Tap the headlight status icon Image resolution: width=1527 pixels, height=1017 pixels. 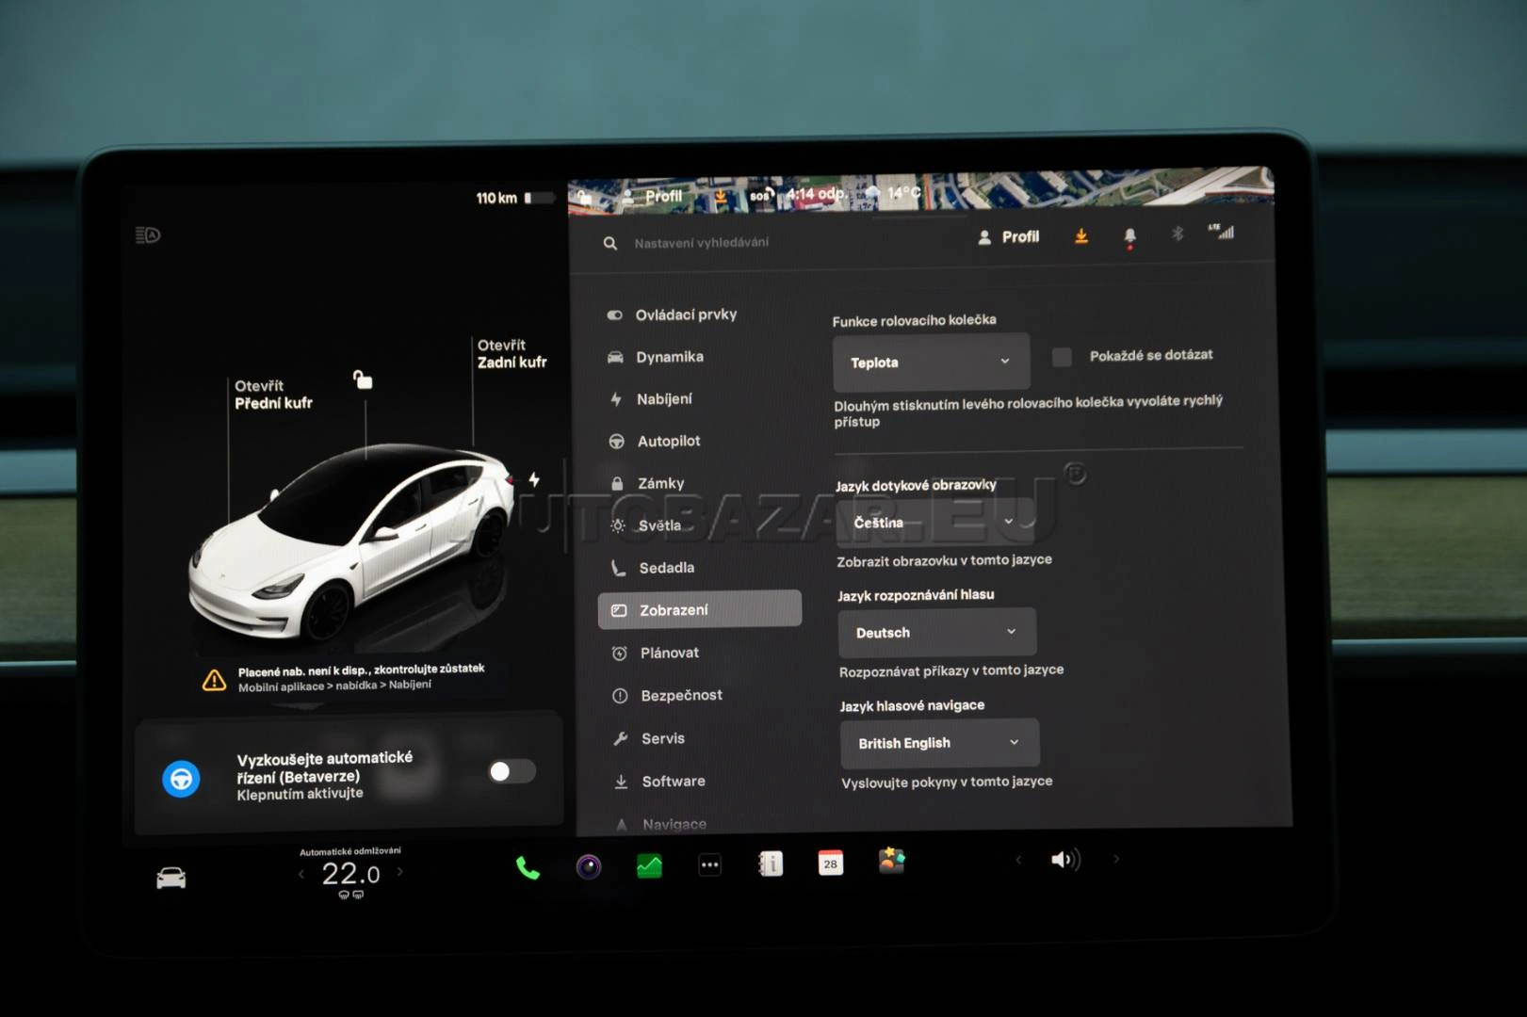click(x=148, y=234)
